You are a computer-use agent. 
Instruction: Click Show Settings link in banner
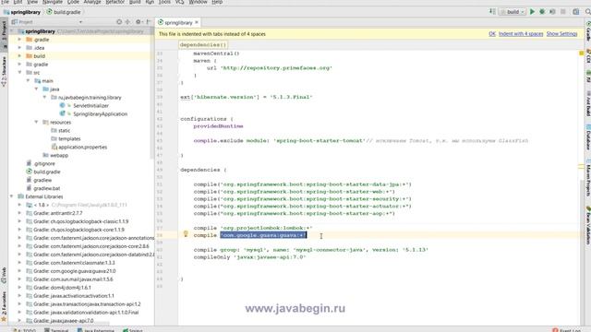tap(562, 34)
